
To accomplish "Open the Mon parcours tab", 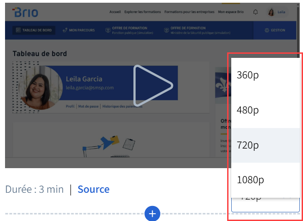I will point(79,31).
